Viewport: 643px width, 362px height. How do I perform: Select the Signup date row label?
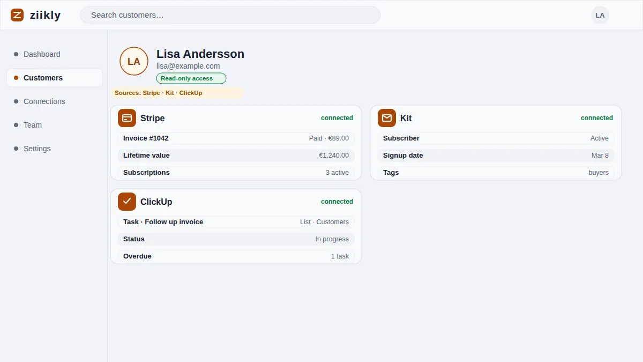pos(403,156)
